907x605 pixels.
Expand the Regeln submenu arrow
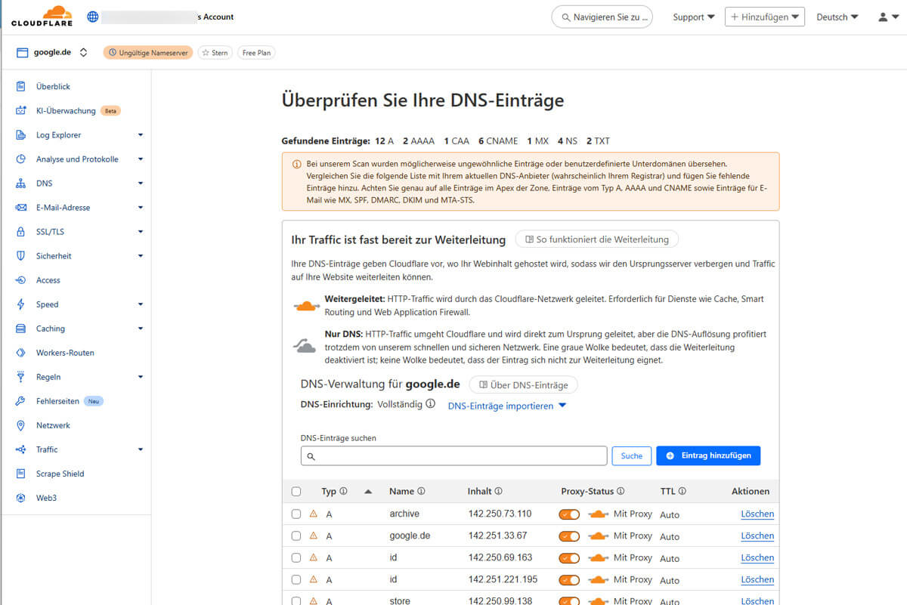point(141,377)
